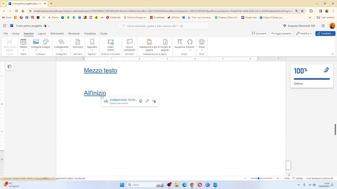Expand the Immagine dropdown arrow
Screen dimensions: 337x189
(x=36, y=50)
